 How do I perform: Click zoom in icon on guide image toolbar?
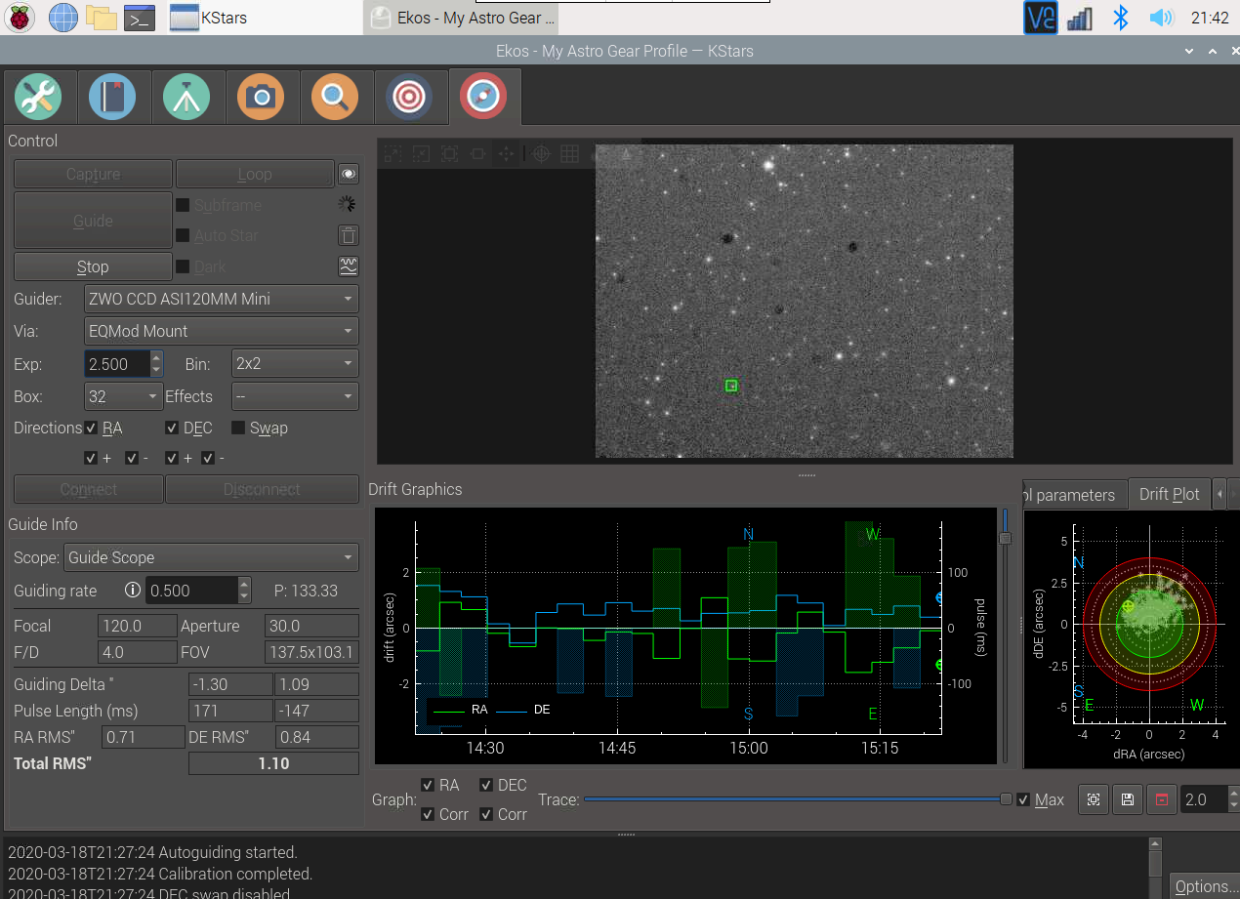(x=393, y=153)
